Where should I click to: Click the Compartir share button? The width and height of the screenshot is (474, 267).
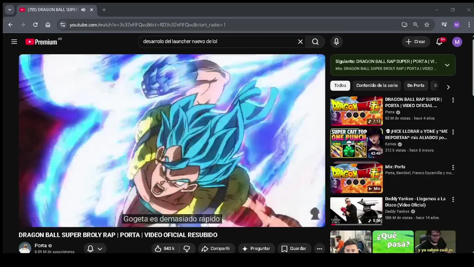tap(216, 248)
